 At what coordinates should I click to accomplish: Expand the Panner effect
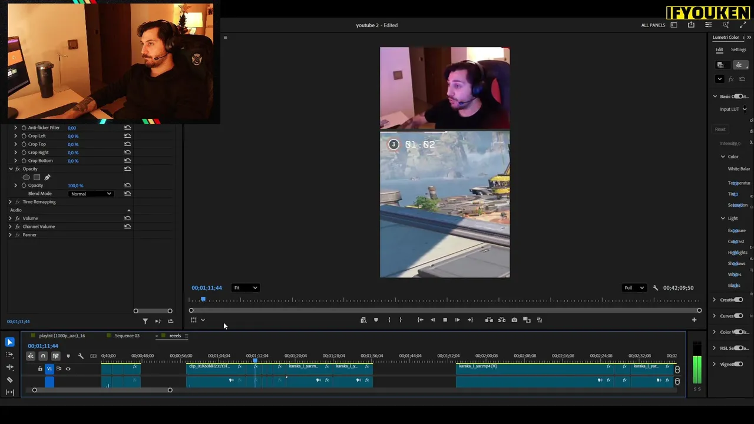point(10,235)
